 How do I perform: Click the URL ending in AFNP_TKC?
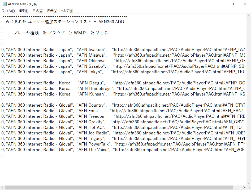pyautogui.click(x=178, y=72)
